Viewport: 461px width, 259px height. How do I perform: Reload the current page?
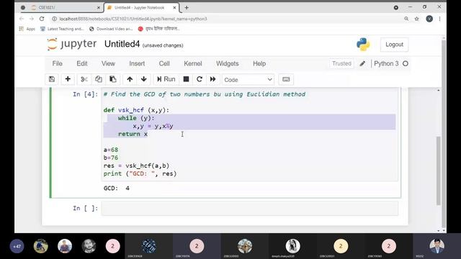click(42, 19)
